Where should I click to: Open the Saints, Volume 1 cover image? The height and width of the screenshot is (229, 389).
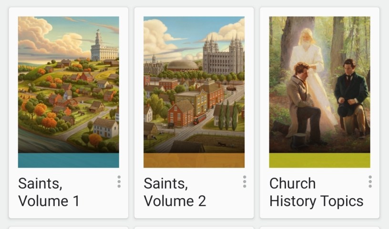click(x=68, y=86)
